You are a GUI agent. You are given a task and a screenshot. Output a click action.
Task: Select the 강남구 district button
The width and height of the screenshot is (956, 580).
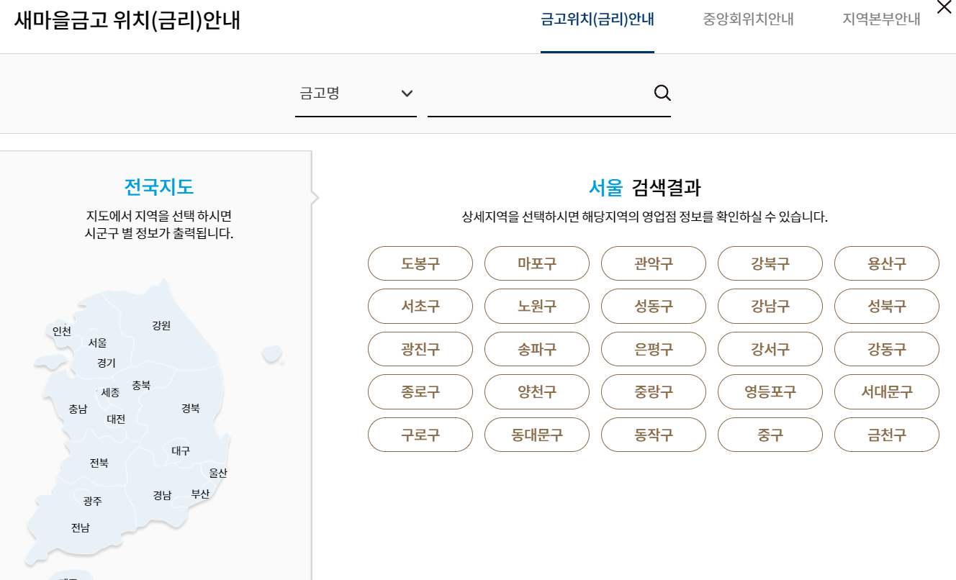770,306
